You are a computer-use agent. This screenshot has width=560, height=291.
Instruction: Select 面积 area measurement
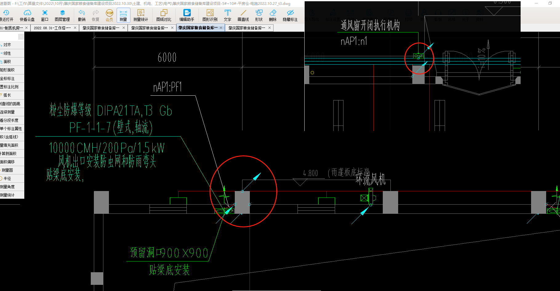(12, 62)
